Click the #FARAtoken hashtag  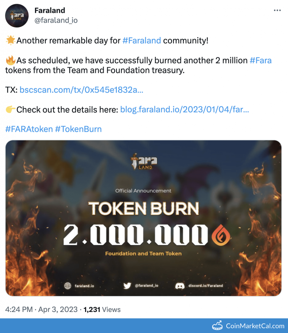pos(29,129)
